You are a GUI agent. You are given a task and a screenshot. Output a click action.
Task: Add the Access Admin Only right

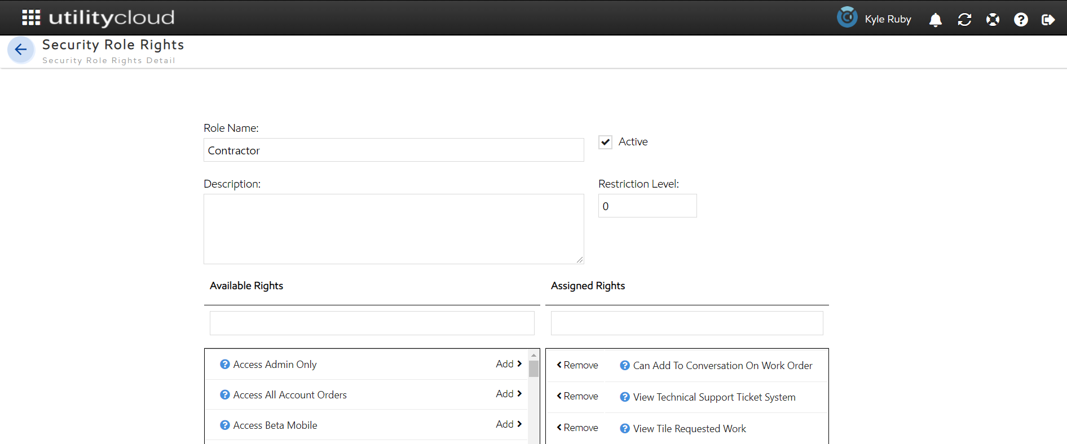(508, 364)
